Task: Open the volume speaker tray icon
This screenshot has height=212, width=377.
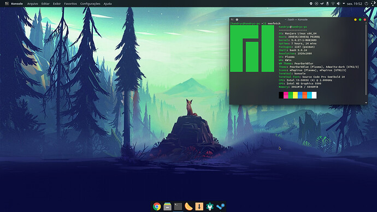Action: [x=338, y=4]
